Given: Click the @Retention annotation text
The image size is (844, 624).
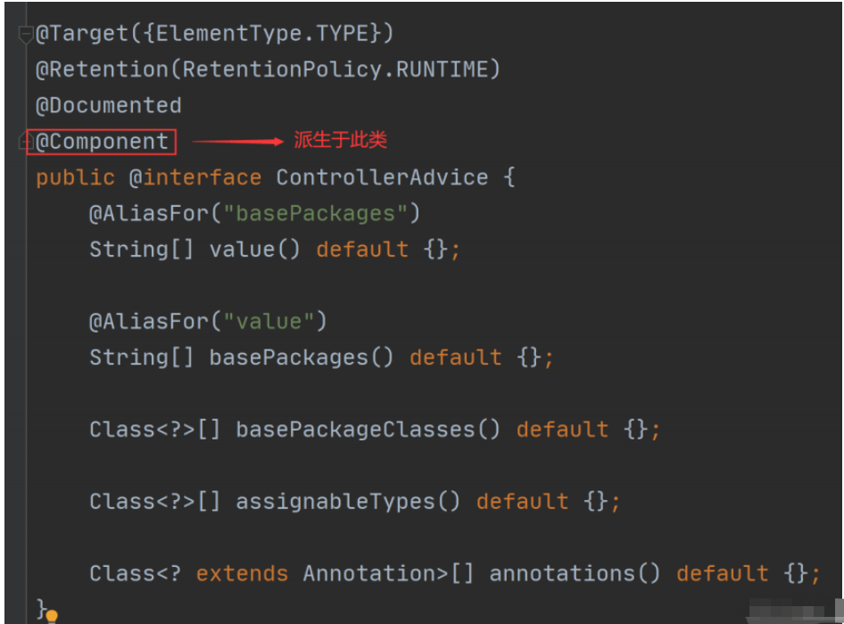Looking at the screenshot, I should coord(103,70).
